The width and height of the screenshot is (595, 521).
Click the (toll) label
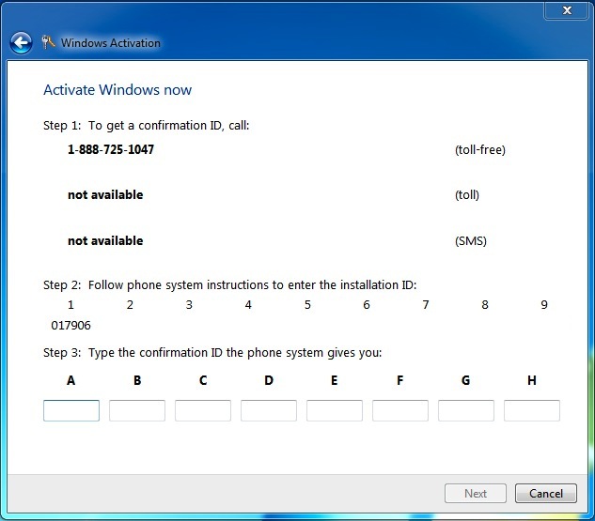(x=467, y=194)
